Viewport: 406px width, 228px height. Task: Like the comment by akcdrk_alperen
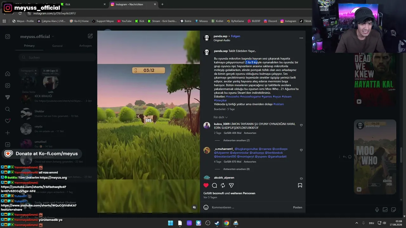point(301,179)
